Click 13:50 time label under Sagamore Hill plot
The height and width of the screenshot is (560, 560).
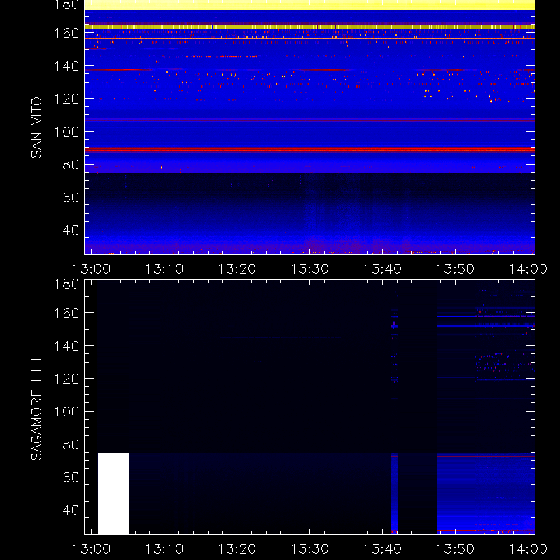(x=456, y=549)
